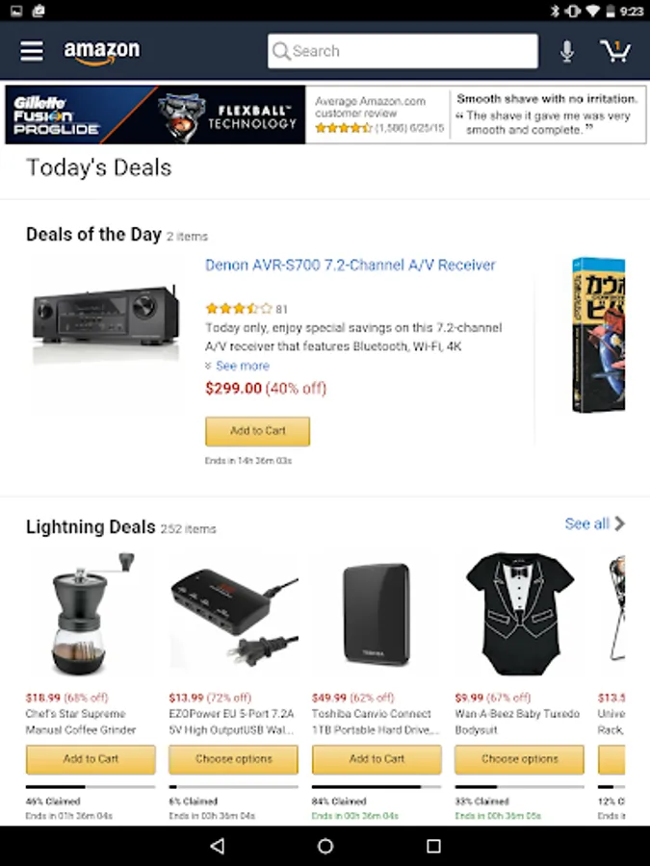Image resolution: width=650 pixels, height=866 pixels.
Task: Focus the Search input field
Action: (x=403, y=51)
